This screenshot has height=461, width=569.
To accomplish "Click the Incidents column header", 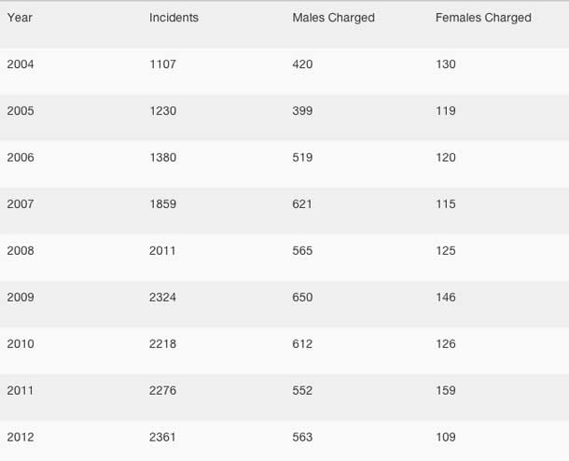I will pyautogui.click(x=173, y=18).
